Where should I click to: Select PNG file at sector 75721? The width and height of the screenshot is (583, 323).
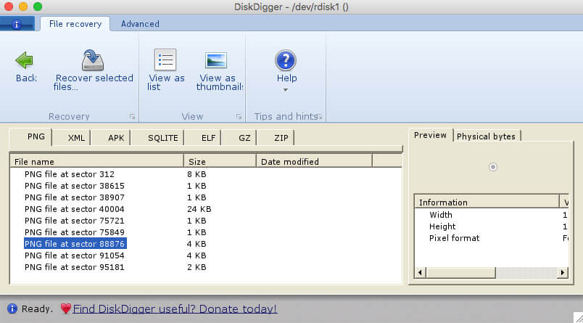(x=75, y=221)
